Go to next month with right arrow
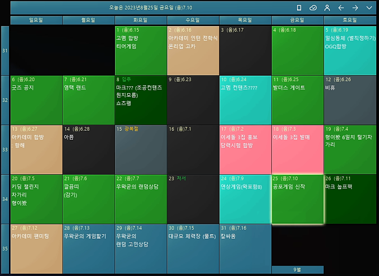This screenshot has width=379, height=276. (x=355, y=8)
